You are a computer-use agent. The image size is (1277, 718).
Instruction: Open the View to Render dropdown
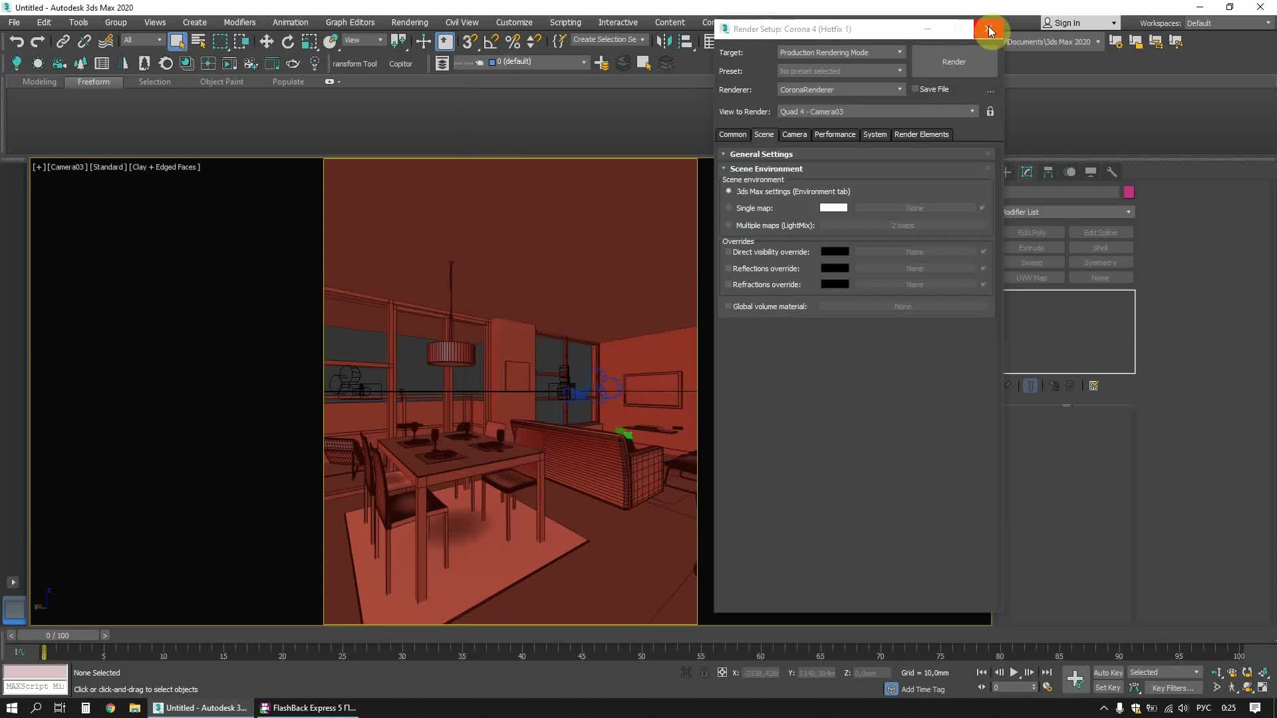(x=877, y=112)
